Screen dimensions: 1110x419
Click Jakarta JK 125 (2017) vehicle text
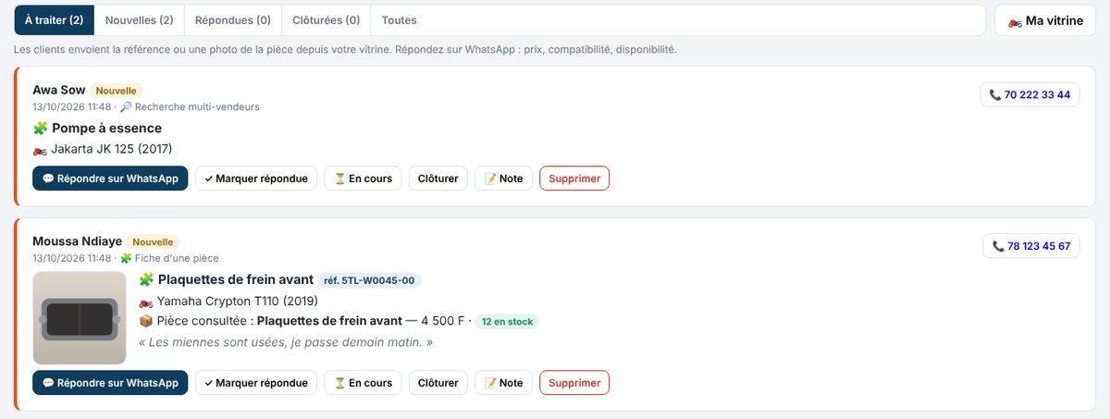[x=112, y=149]
